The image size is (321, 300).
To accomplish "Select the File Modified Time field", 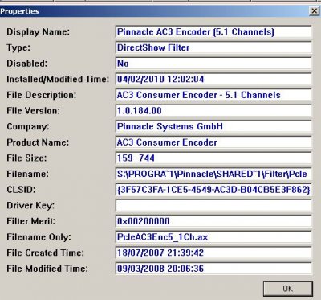I will tap(213, 269).
